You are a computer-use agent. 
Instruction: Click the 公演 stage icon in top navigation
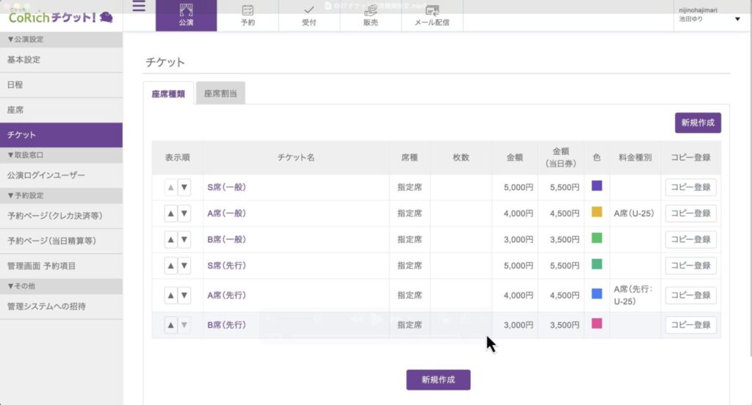[x=186, y=10]
